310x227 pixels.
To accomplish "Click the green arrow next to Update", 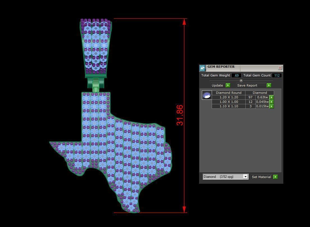I will pos(228,85).
